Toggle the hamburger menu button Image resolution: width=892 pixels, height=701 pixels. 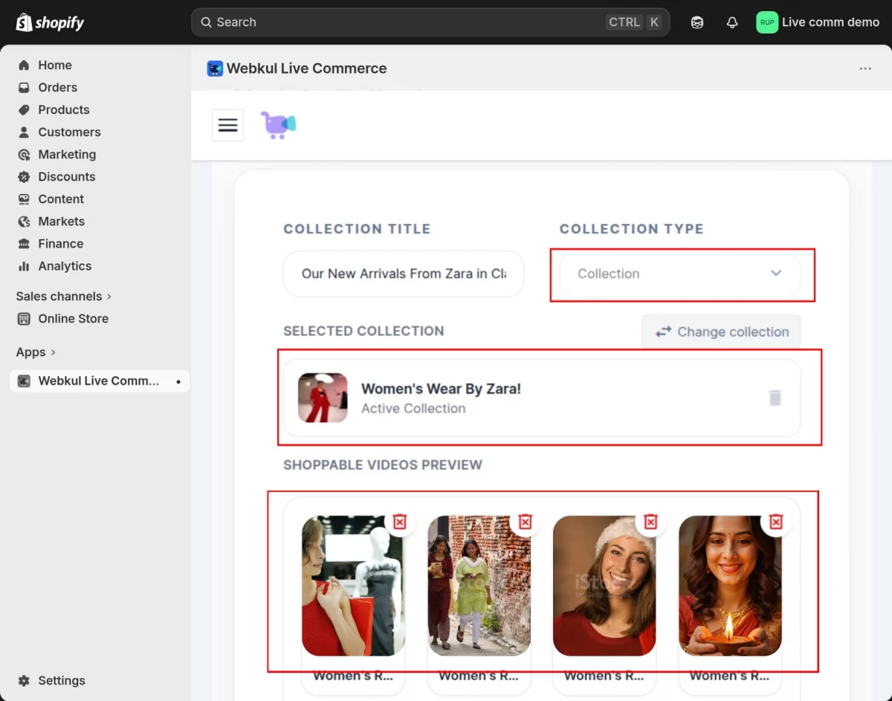[227, 125]
